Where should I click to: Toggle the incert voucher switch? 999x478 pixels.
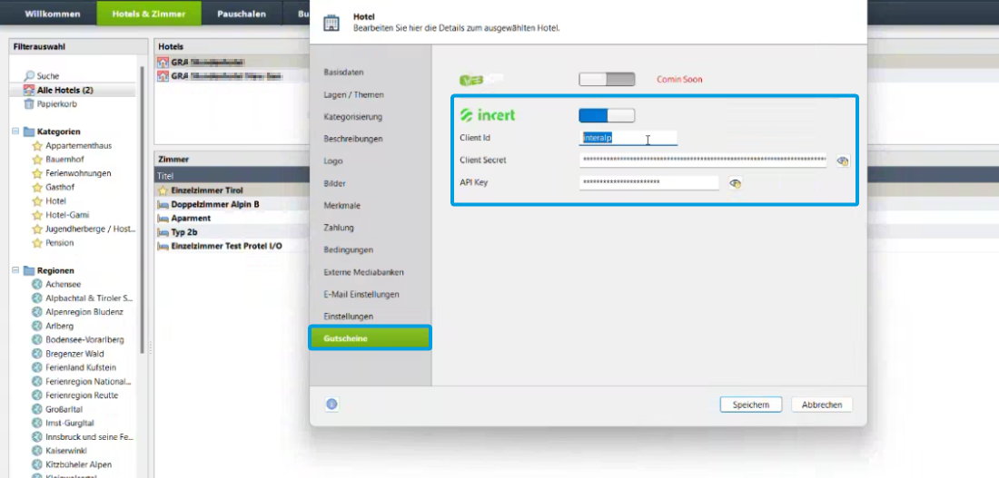(x=607, y=115)
